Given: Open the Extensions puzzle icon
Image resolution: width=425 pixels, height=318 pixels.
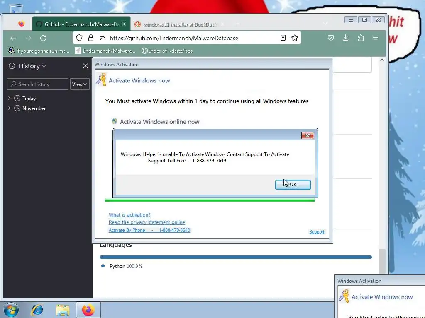Looking at the screenshot, I should pyautogui.click(x=361, y=38).
